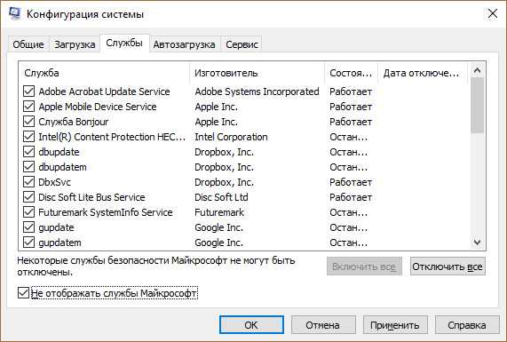
Task: Click the System Configuration title bar icon
Action: [x=14, y=13]
